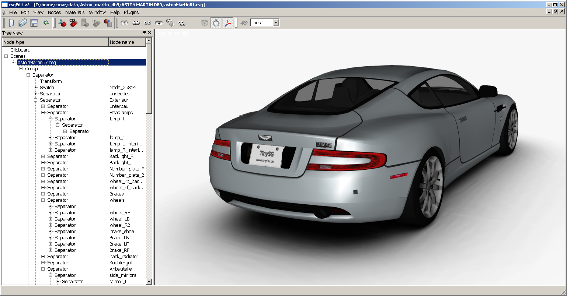Screen dimensions: 567x296
Task: Click the green bug debug icon
Action: 46,23
